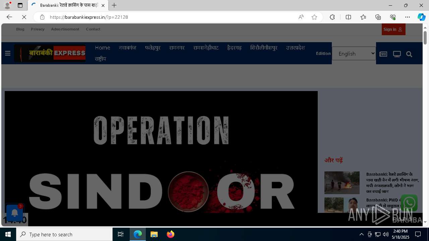Close the Barabanki news tab
Viewport: 429px width, 241px height.
(x=103, y=5)
